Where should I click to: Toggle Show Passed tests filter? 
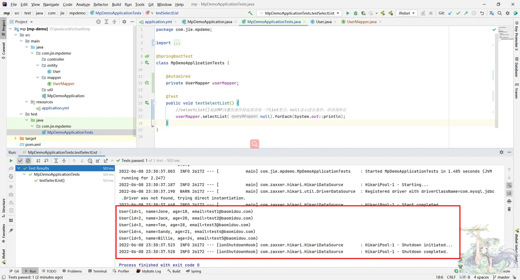pyautogui.click(x=20, y=161)
